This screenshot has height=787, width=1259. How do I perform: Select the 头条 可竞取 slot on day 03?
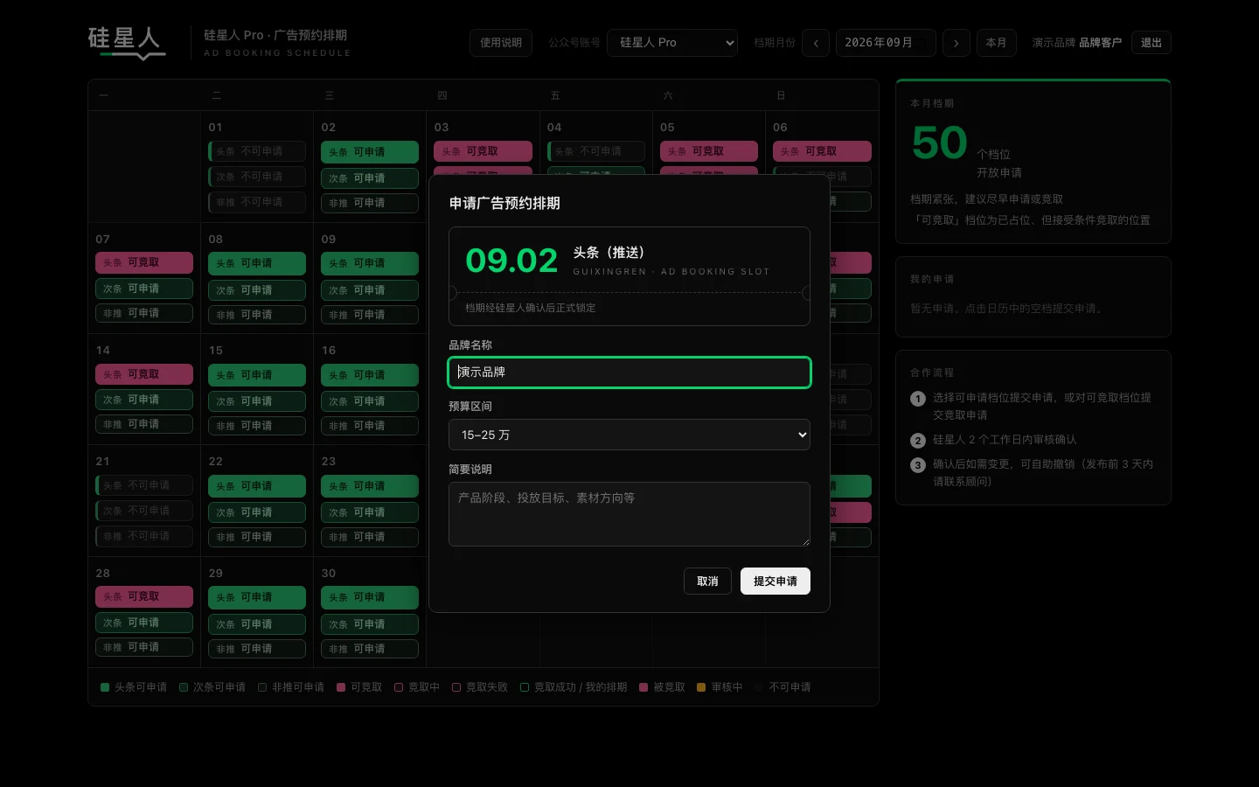483,151
